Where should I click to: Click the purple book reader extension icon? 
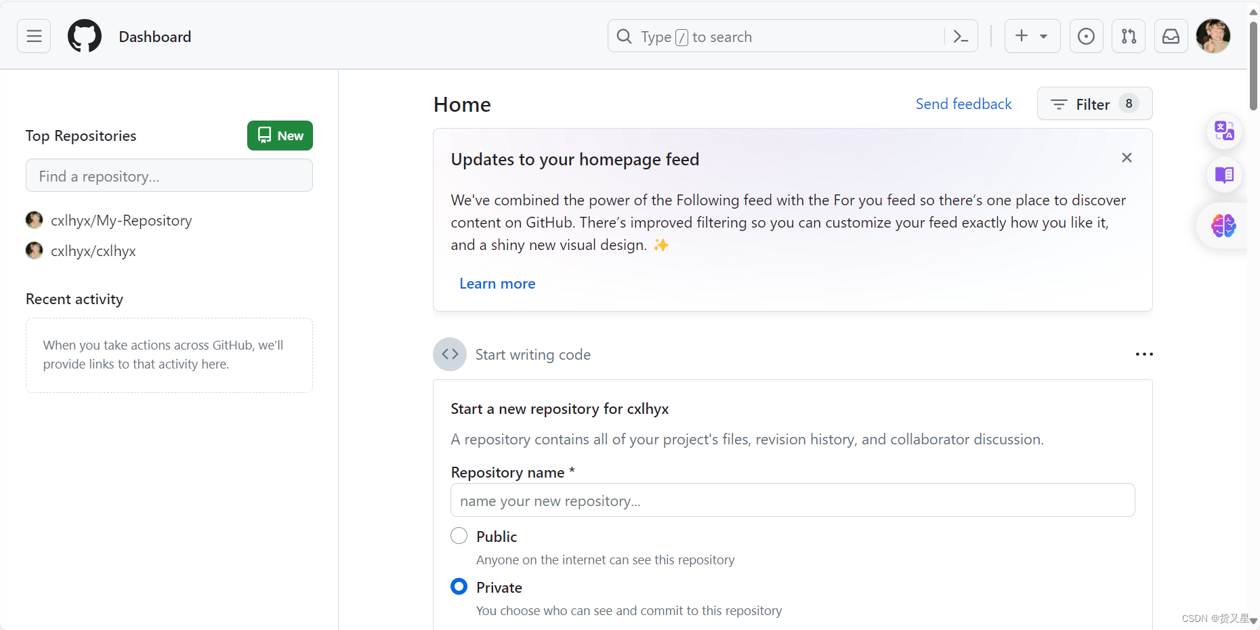click(x=1224, y=175)
